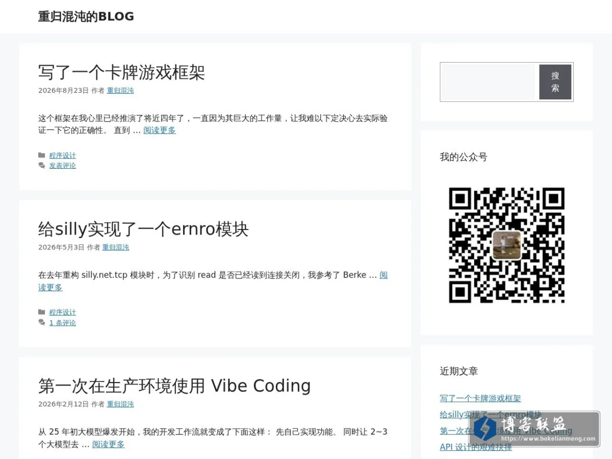Viewport: 612px width, 459px height.
Task: Click comments icon beside 发表评论
Action: pyautogui.click(x=42, y=166)
